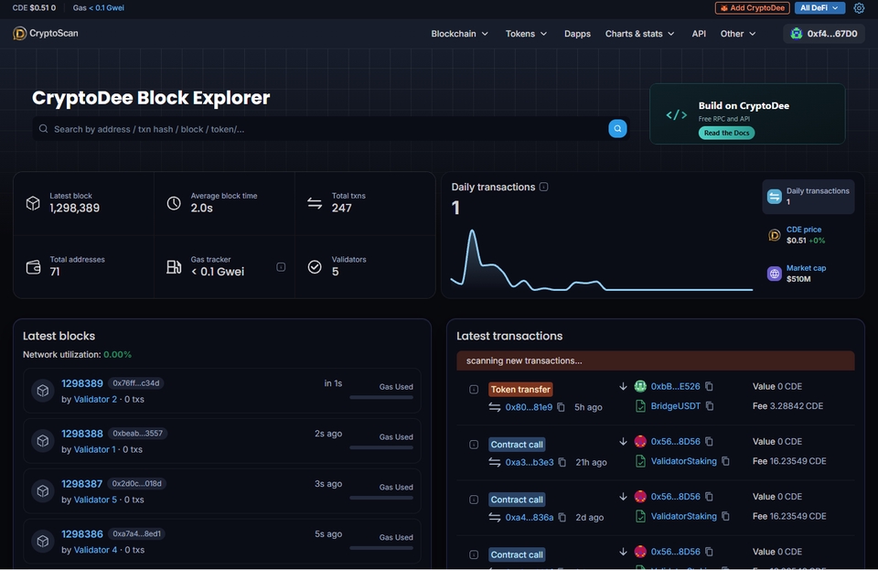Expand the Charts & stats menu
Viewport: 878px width, 570px height.
pyautogui.click(x=639, y=34)
